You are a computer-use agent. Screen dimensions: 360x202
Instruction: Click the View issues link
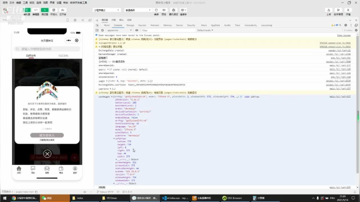tap(343, 35)
